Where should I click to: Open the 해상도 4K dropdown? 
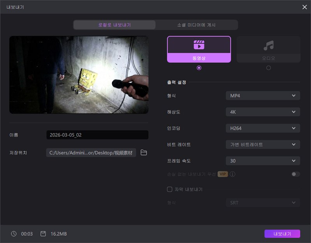click(263, 112)
